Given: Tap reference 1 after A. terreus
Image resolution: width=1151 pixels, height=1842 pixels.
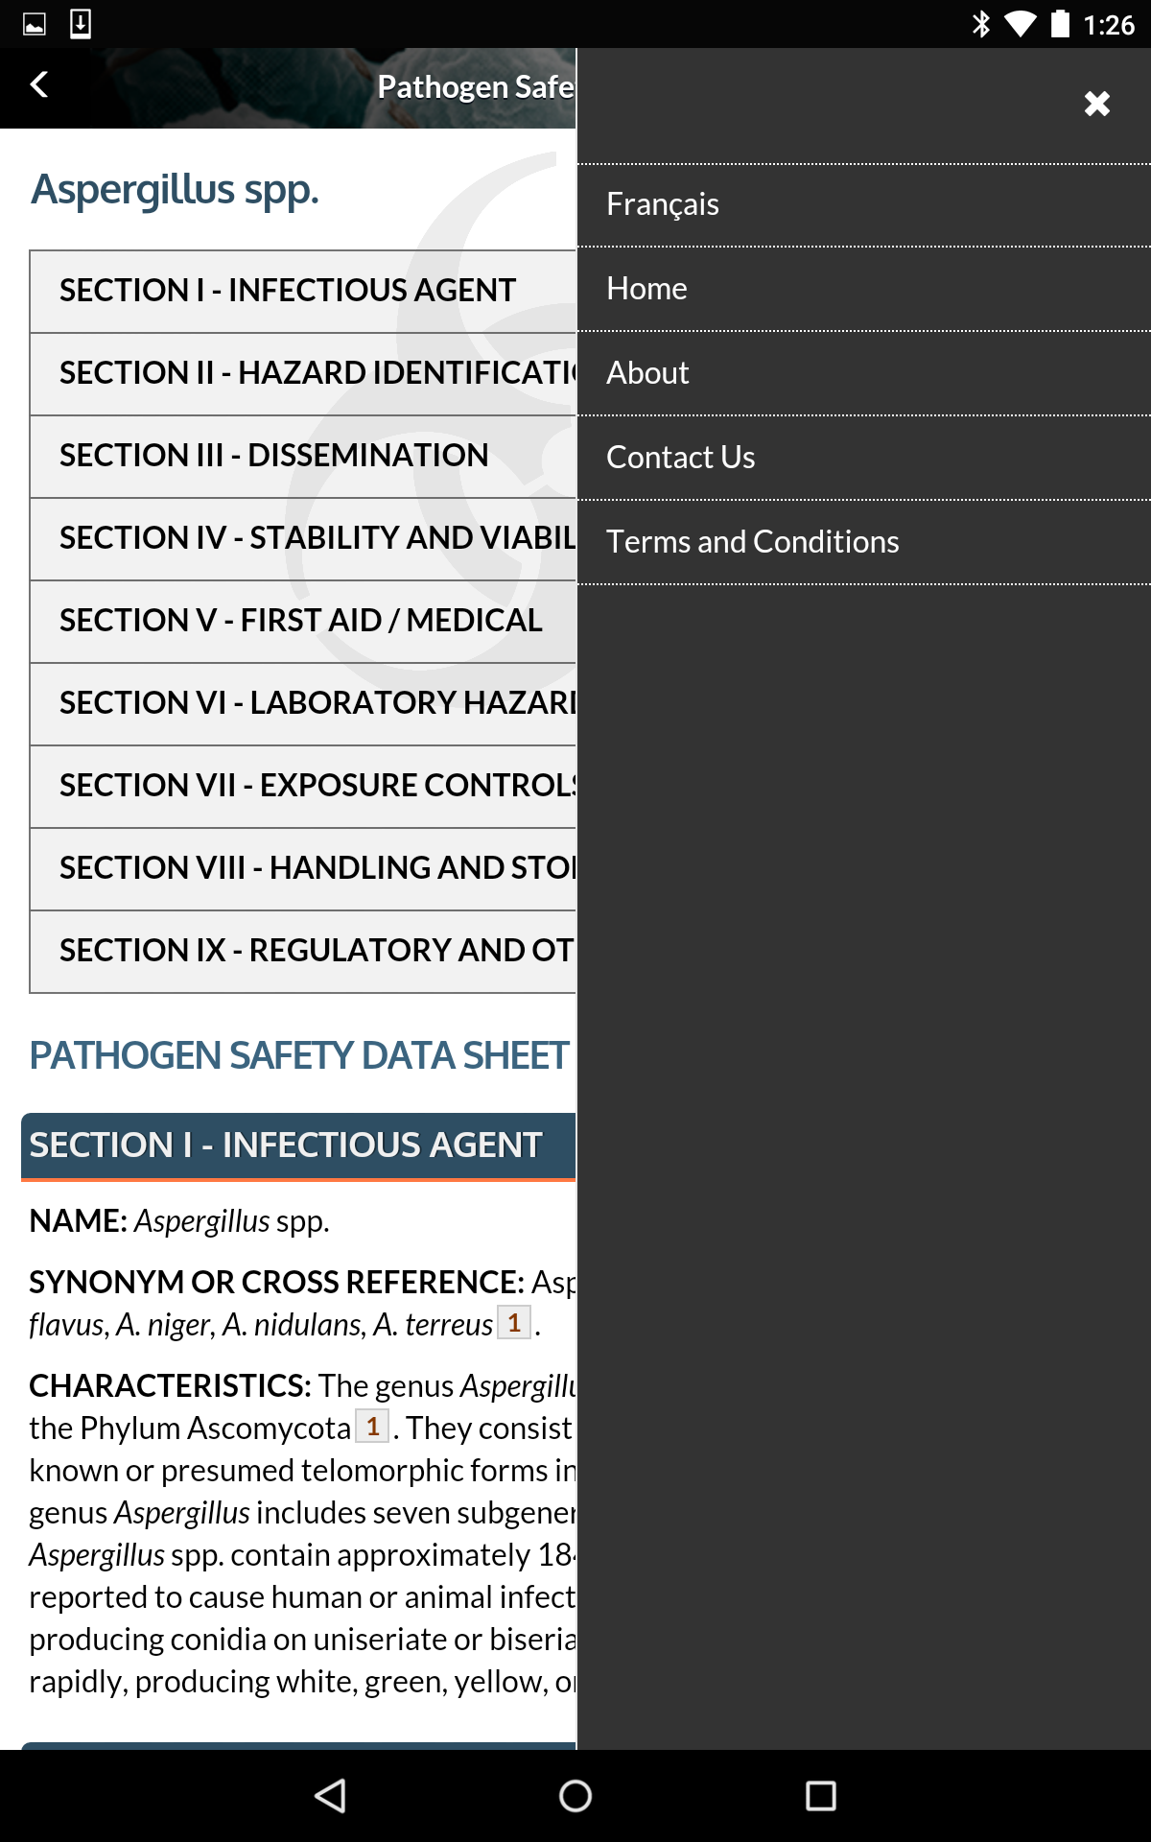Looking at the screenshot, I should (514, 1323).
